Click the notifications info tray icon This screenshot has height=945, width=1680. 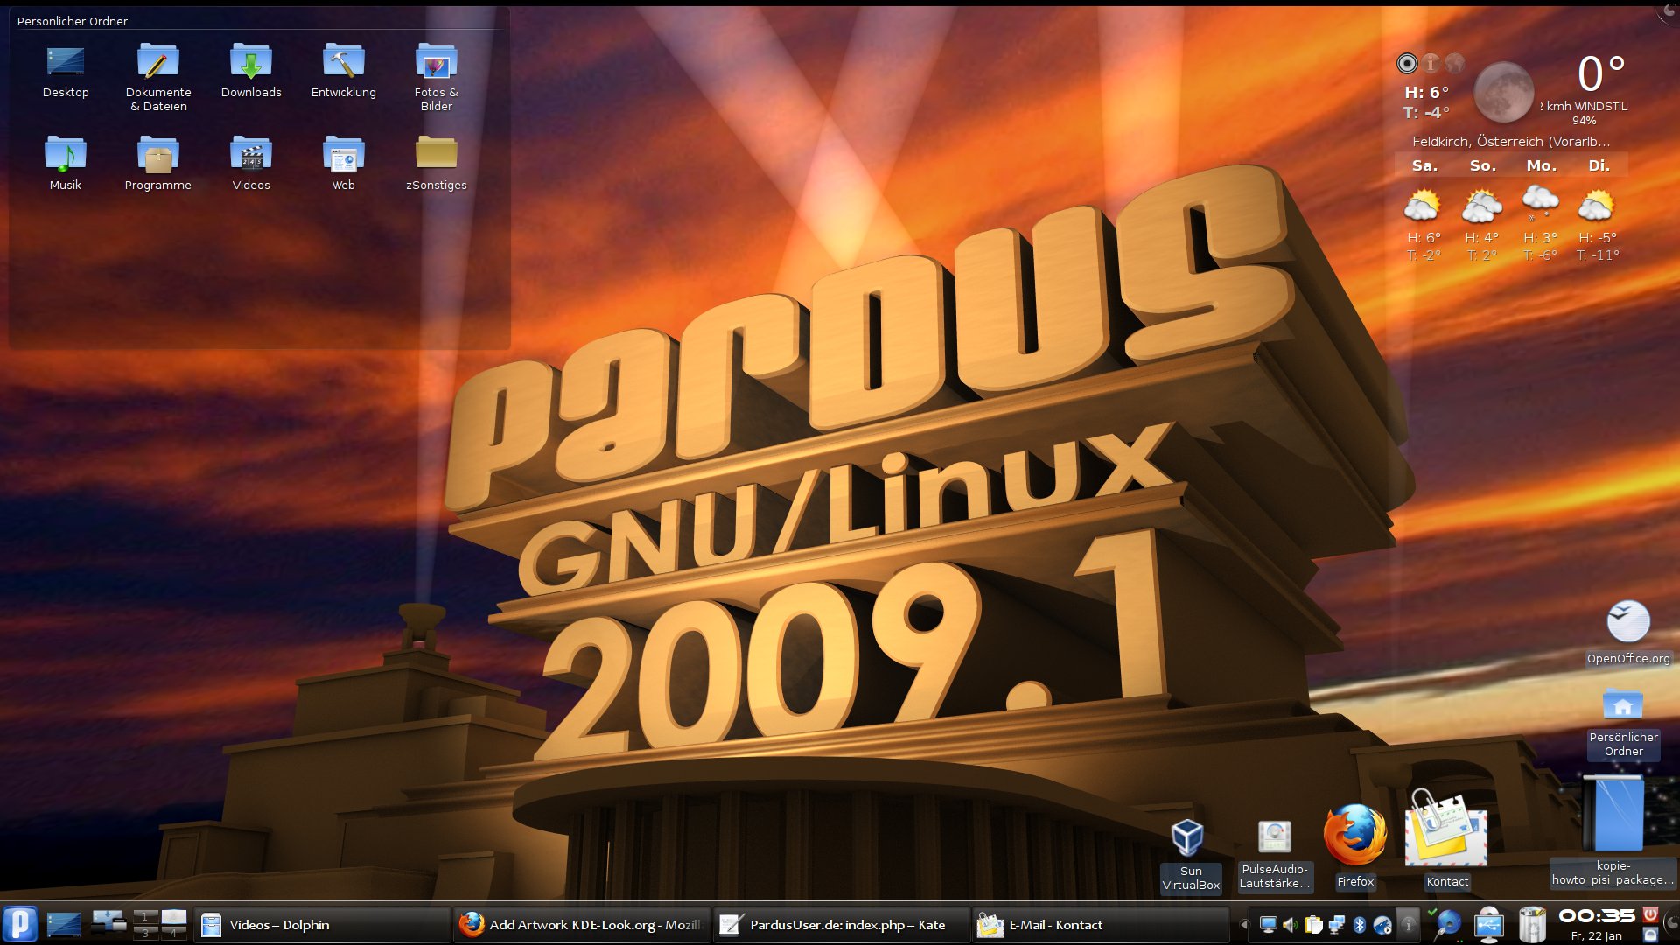(1408, 925)
